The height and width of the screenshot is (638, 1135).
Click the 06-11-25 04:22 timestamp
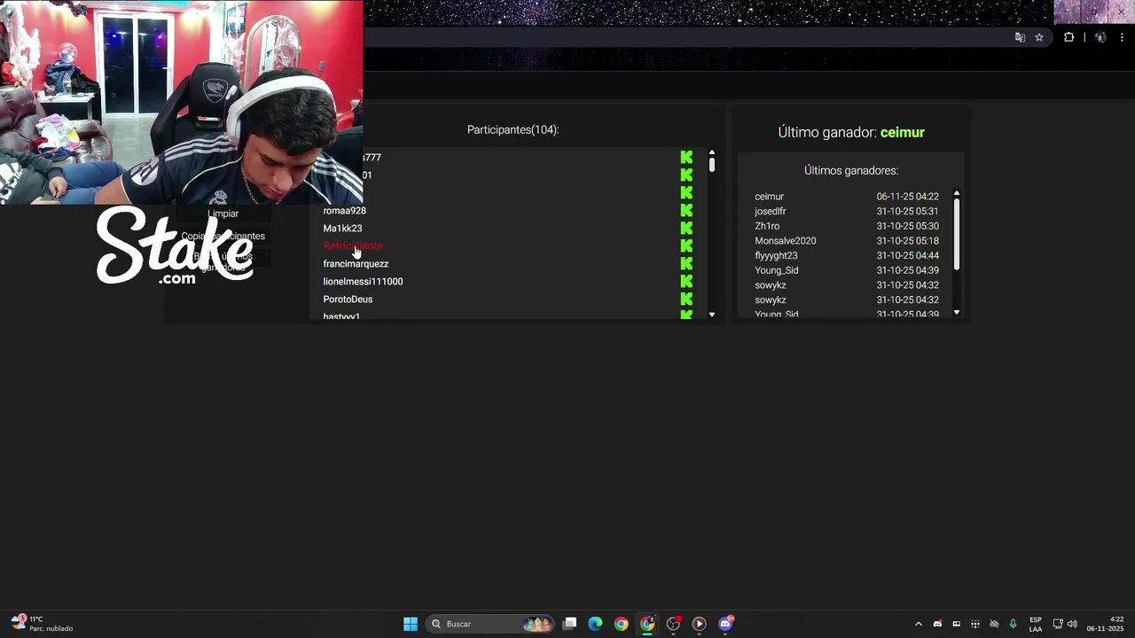pos(907,196)
